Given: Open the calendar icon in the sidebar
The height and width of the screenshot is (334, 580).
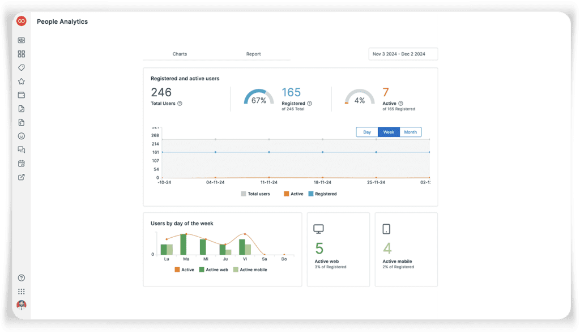Looking at the screenshot, I should [21, 163].
